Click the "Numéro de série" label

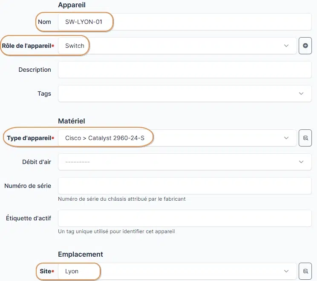click(28, 186)
